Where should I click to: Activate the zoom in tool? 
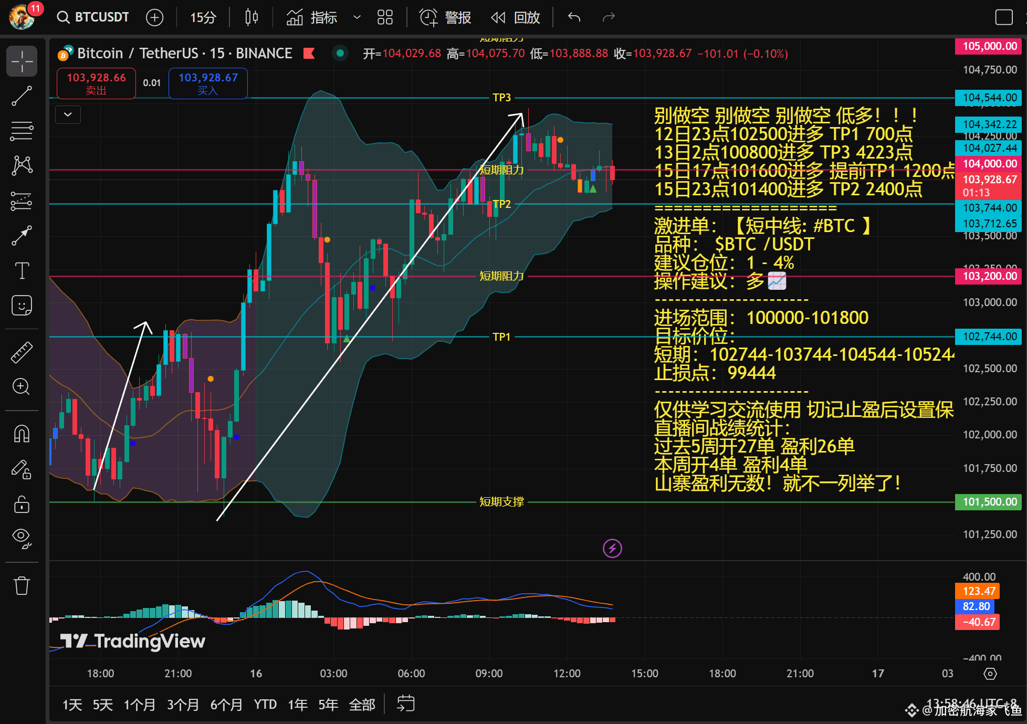click(22, 387)
